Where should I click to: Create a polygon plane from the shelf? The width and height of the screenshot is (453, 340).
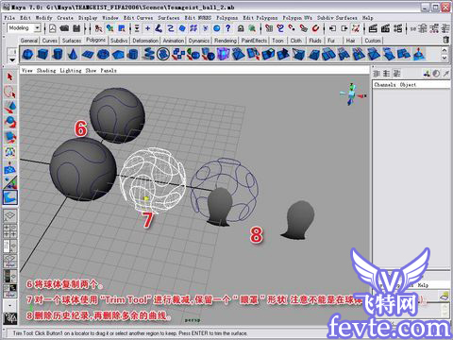click(88, 54)
